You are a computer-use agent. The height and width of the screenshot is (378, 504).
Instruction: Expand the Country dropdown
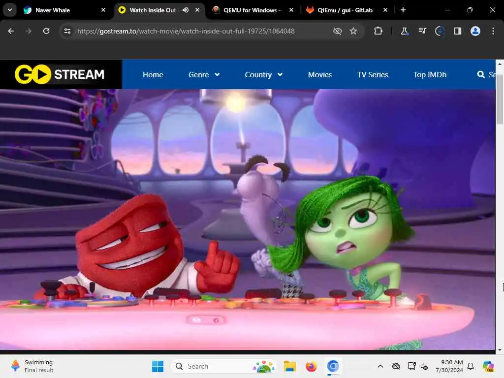coord(264,75)
